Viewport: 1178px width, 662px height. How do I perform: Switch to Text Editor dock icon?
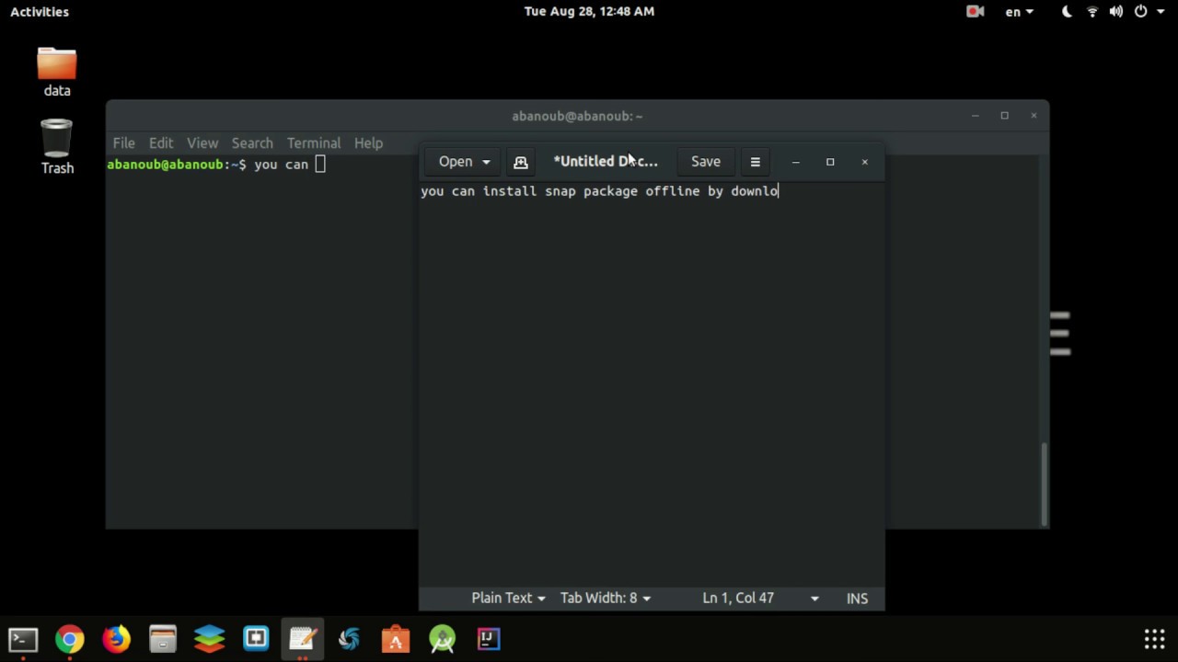(303, 639)
